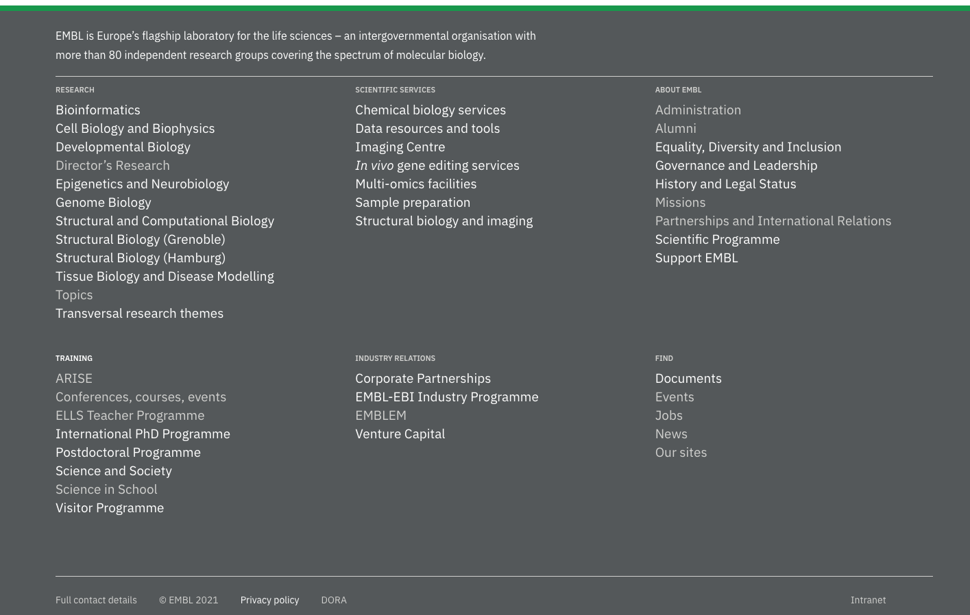Open the Privacy policy link
The width and height of the screenshot is (970, 615).
[x=269, y=600]
